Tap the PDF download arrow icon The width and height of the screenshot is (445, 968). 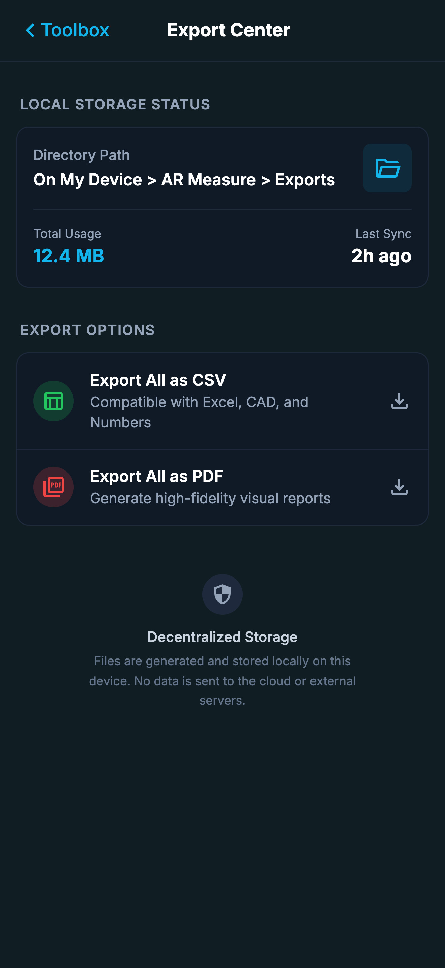[x=399, y=487]
